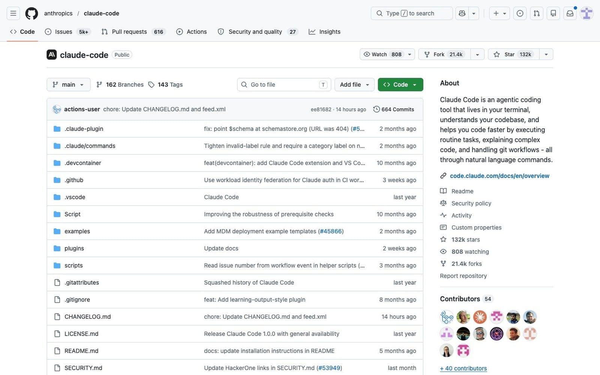Open the green Code dropdown

coord(400,85)
